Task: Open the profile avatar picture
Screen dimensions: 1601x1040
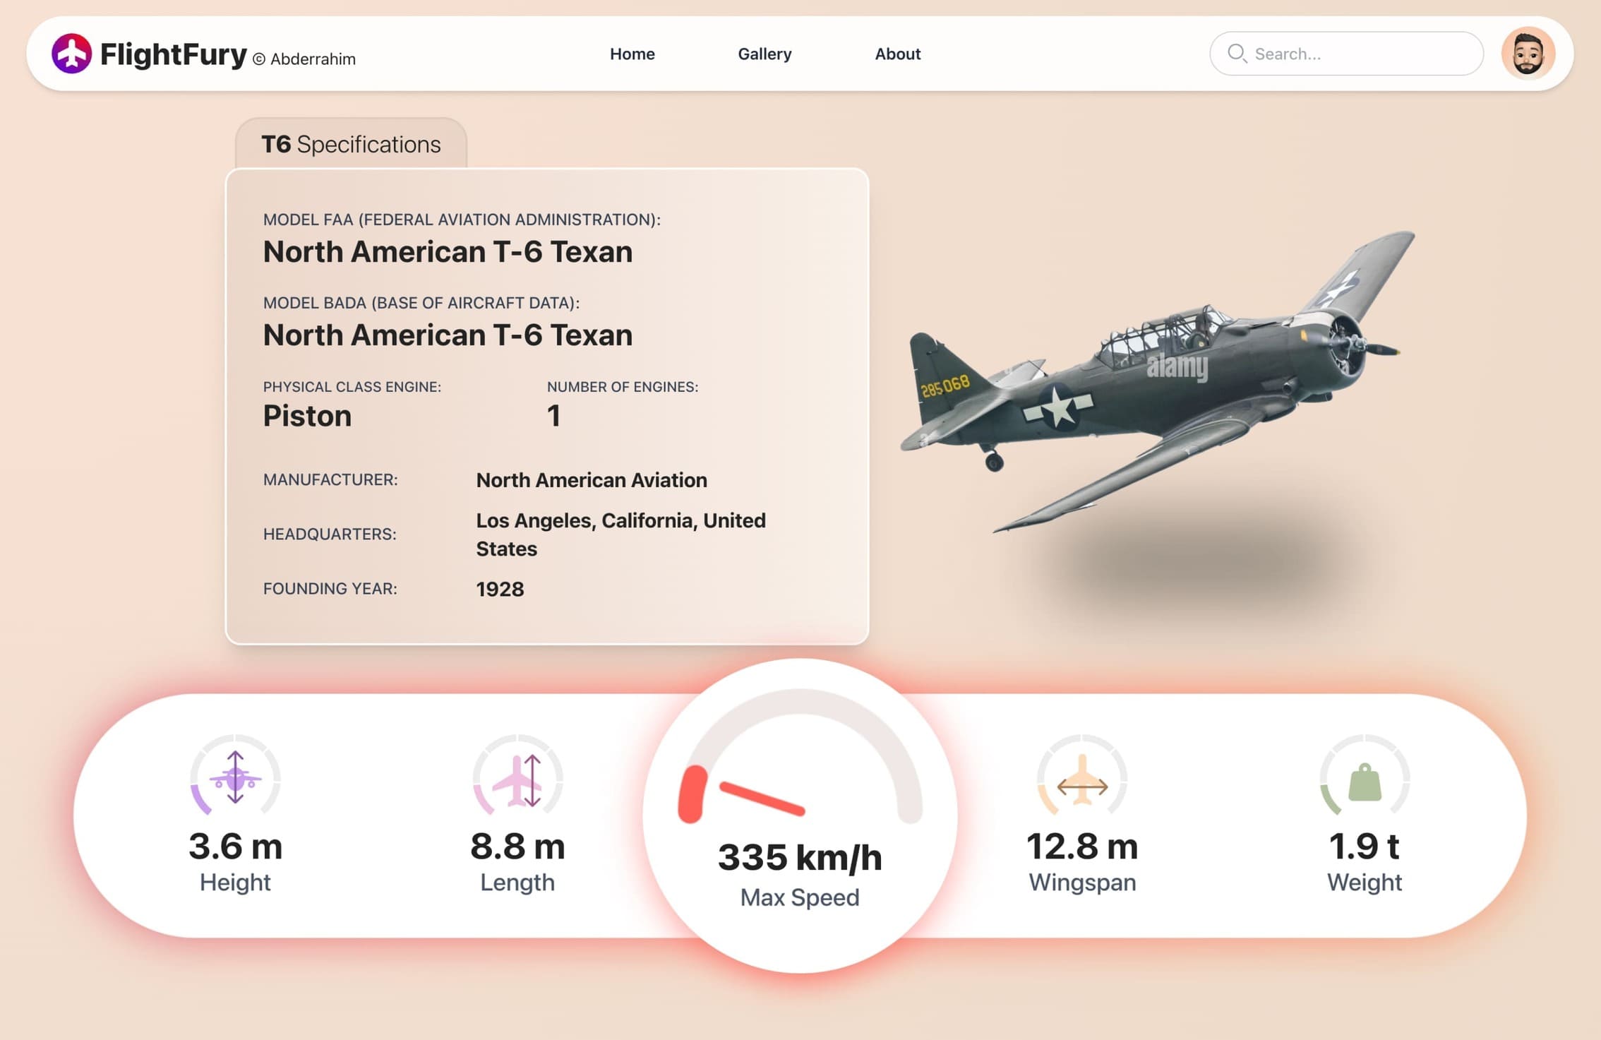Action: 1527,52
